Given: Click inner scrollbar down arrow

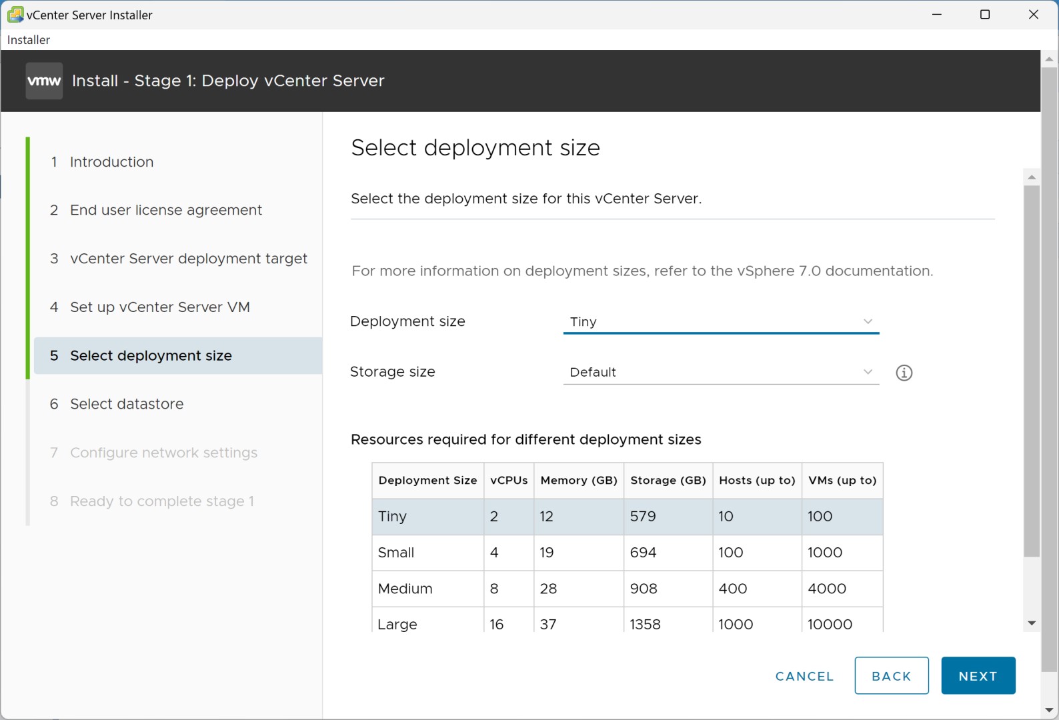Looking at the screenshot, I should [x=1032, y=623].
